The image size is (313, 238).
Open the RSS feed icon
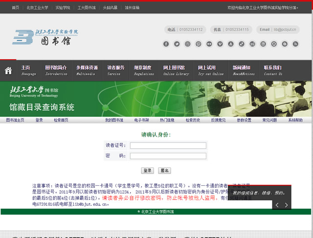click(295, 44)
